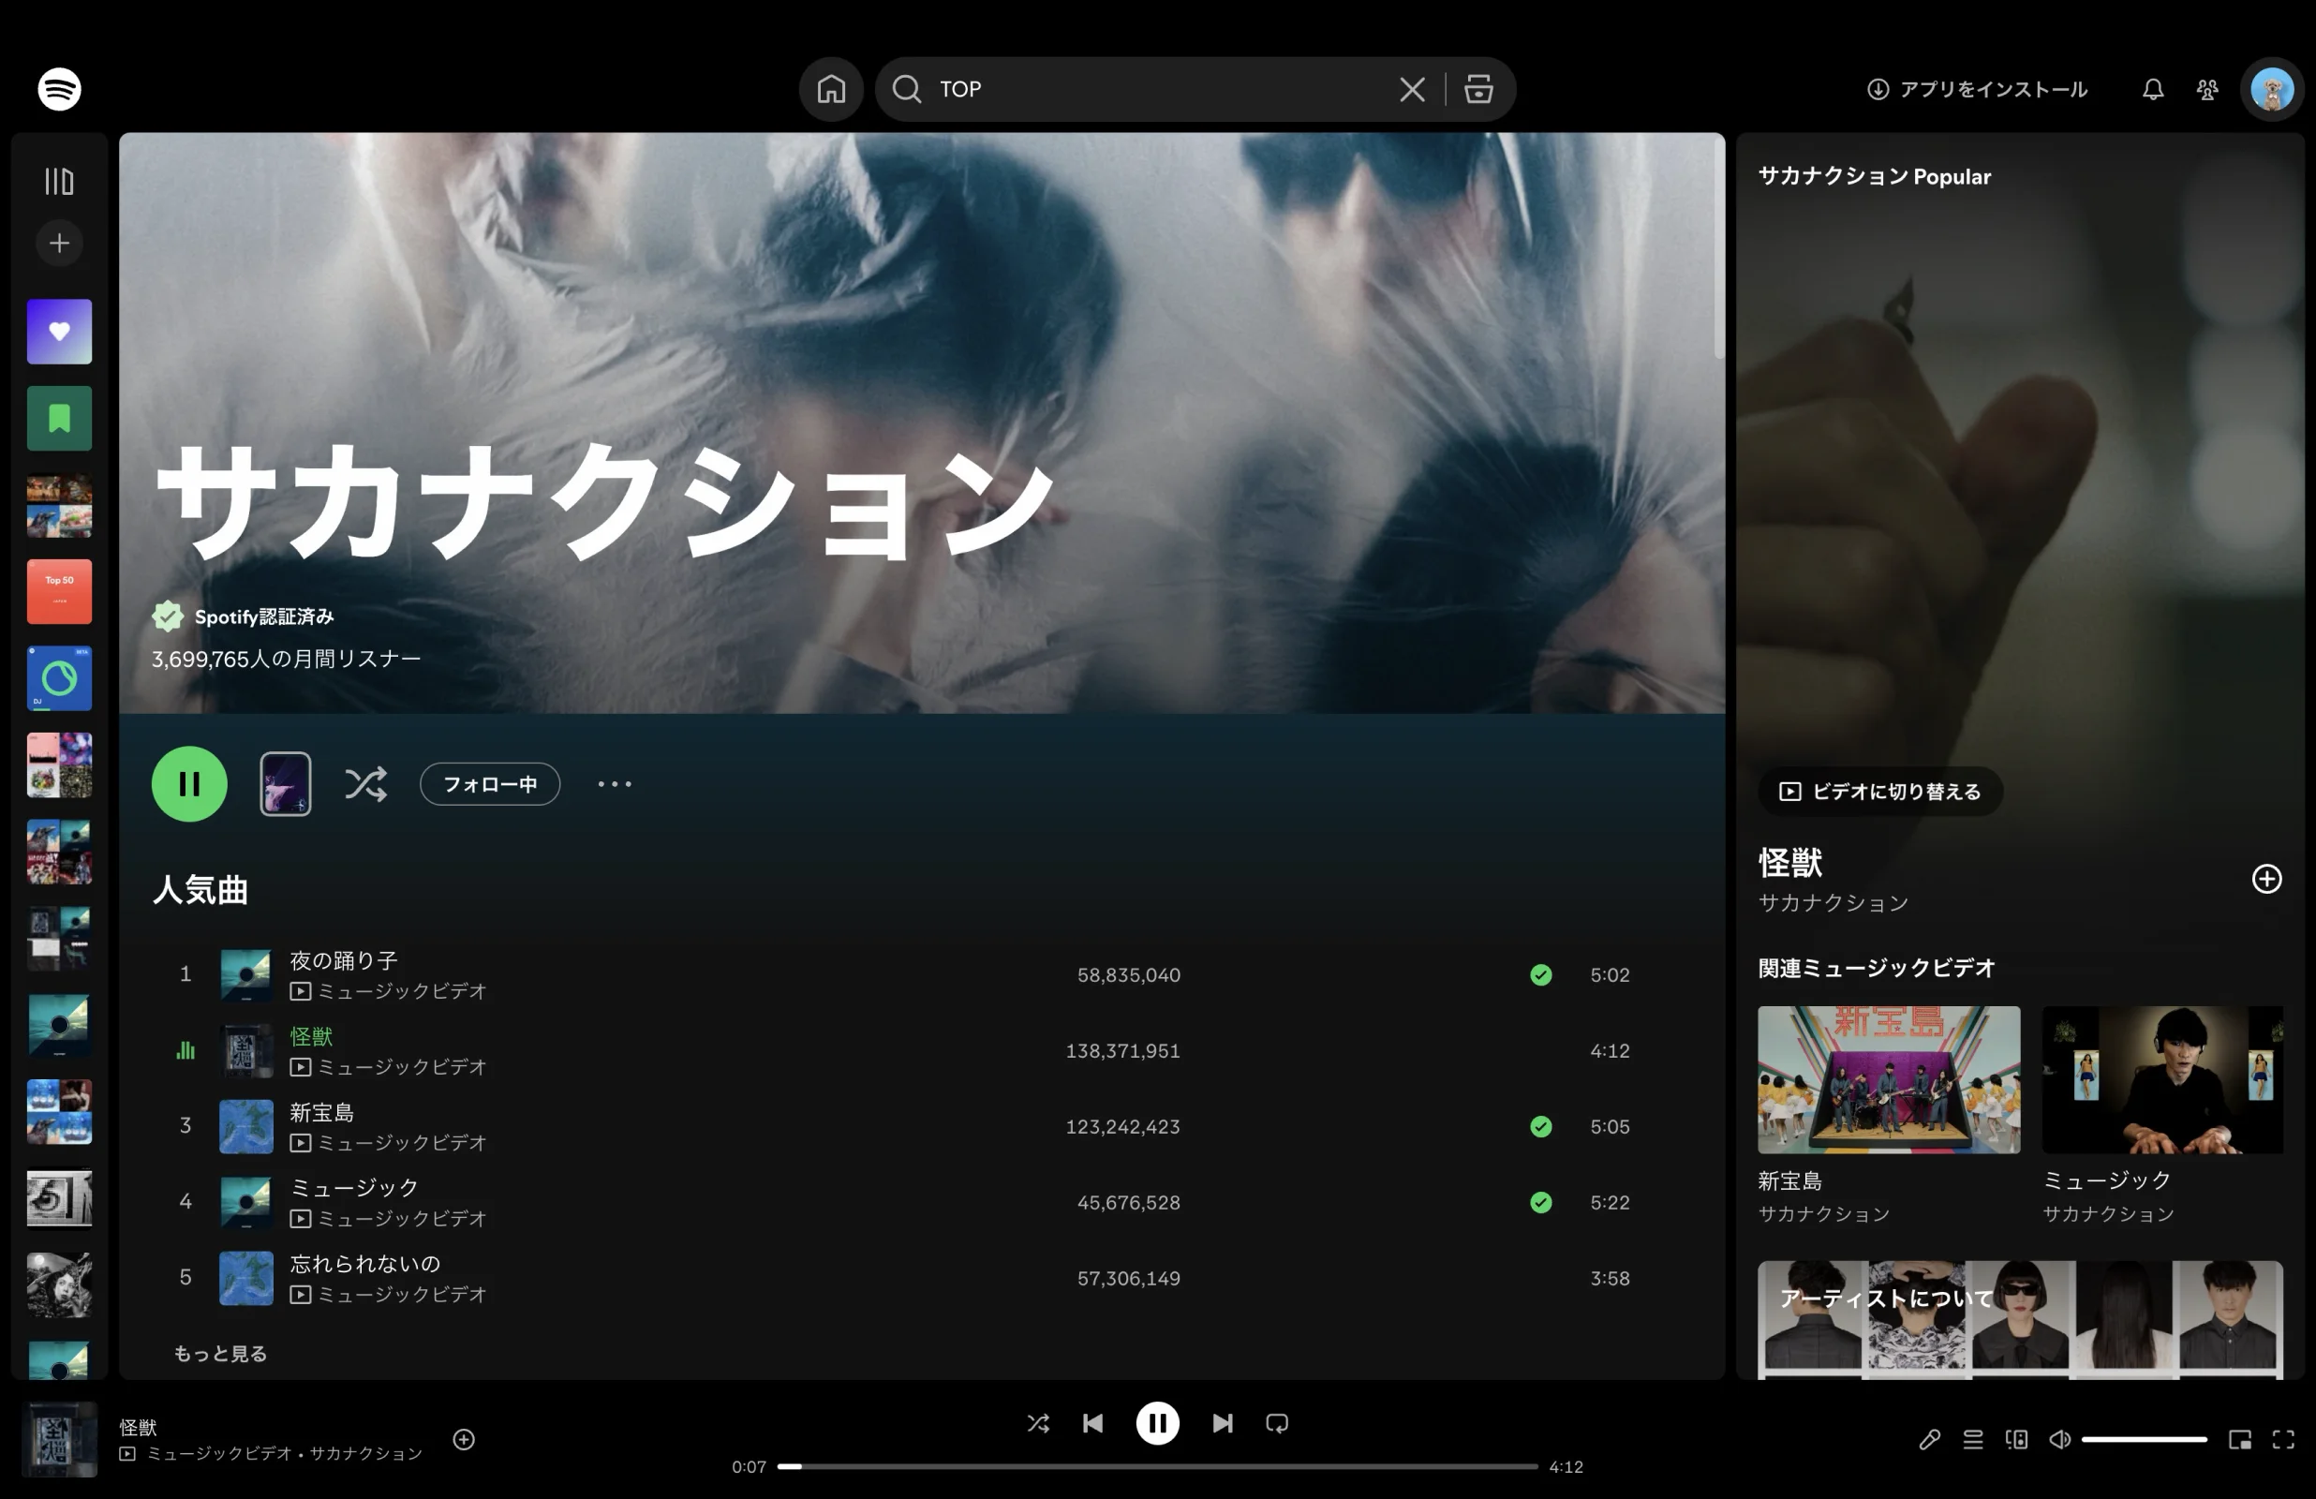Click 4:12 total time label in player
This screenshot has height=1499, width=2316.
[x=1566, y=1466]
